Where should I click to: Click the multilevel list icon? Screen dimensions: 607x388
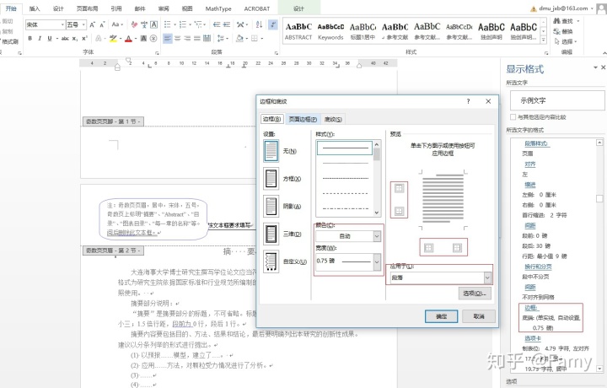(x=198, y=24)
